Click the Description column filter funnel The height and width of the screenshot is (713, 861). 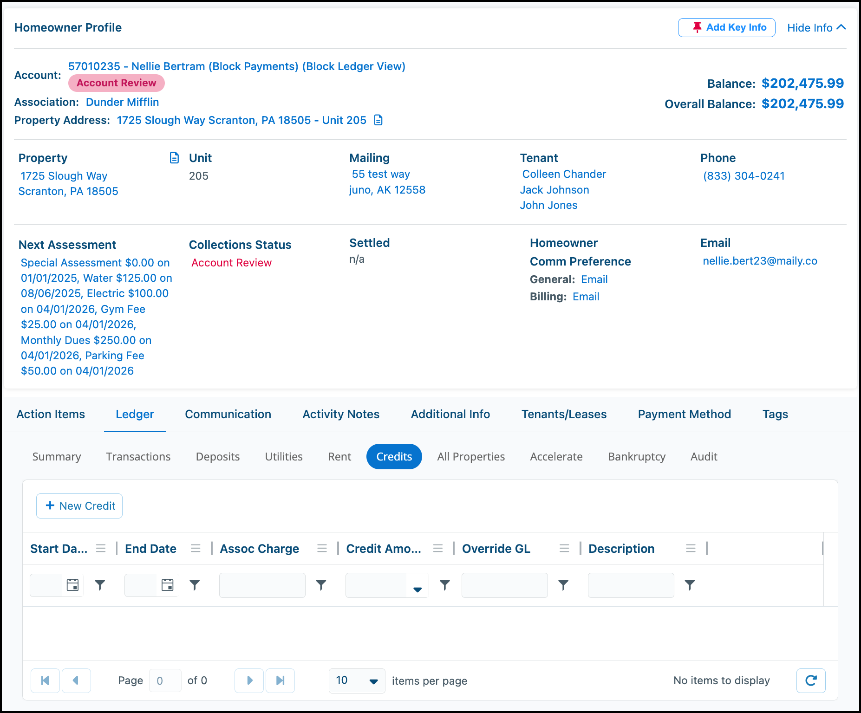point(690,585)
